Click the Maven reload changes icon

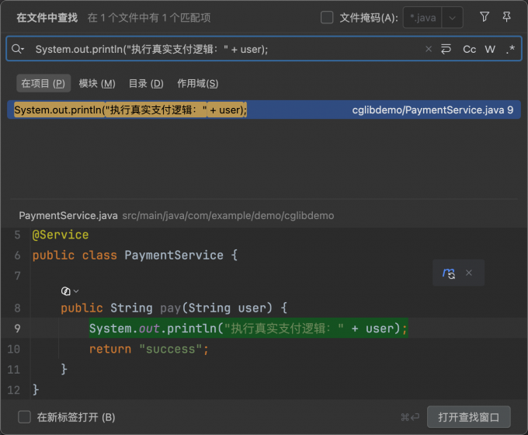pos(449,273)
